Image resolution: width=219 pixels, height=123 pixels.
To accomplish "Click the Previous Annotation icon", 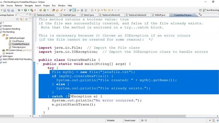I will 99,10.
